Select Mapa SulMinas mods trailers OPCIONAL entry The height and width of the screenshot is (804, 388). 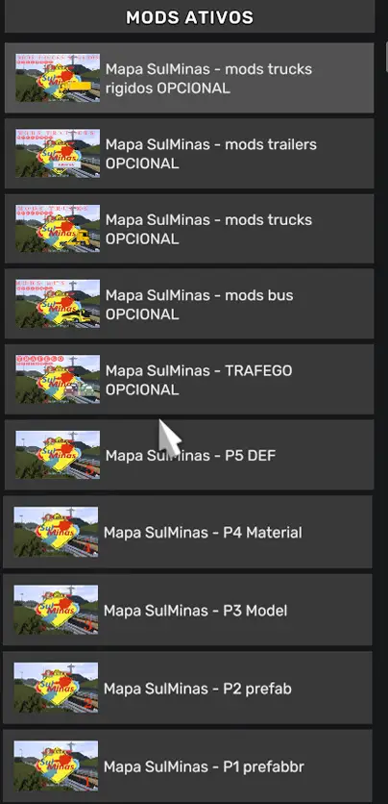click(189, 153)
